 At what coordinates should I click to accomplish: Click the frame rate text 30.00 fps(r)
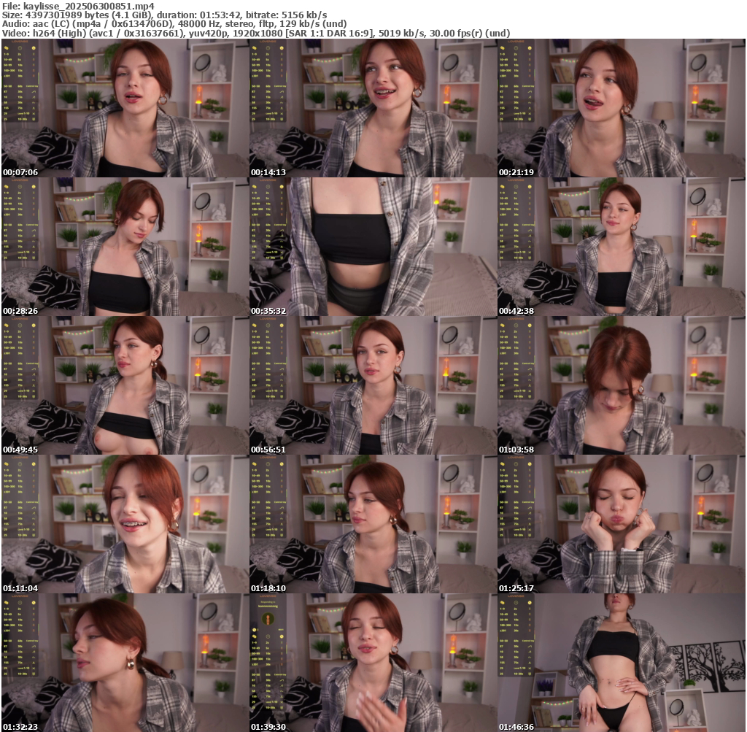[x=457, y=33]
